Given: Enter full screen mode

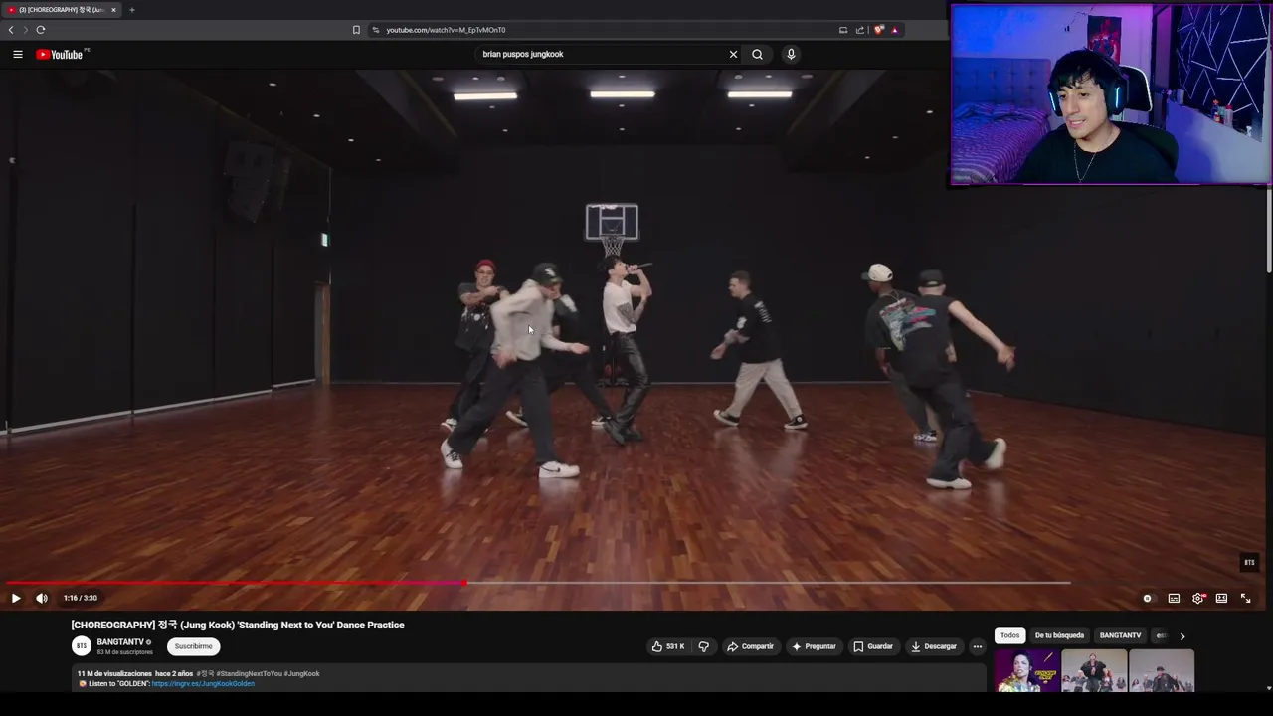Looking at the screenshot, I should coord(1245,598).
